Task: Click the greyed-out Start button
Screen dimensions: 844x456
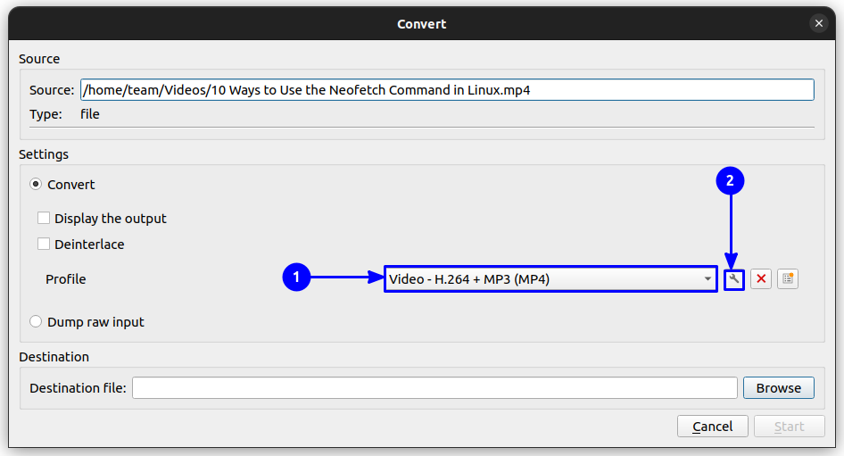Action: pos(789,427)
